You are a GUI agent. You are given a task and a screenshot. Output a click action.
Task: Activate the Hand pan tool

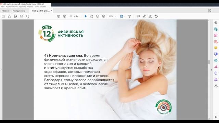pyautogui.click(x=91, y=16)
